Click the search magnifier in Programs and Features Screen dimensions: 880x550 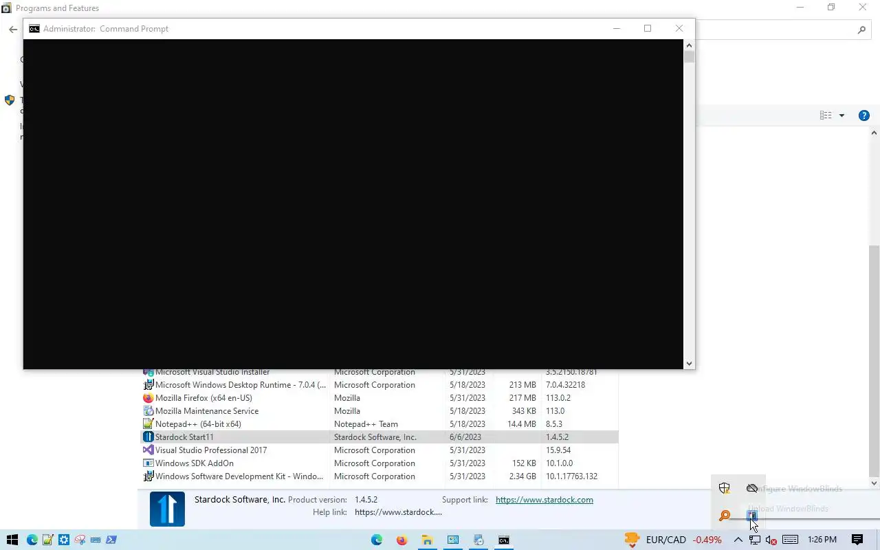[x=862, y=30]
